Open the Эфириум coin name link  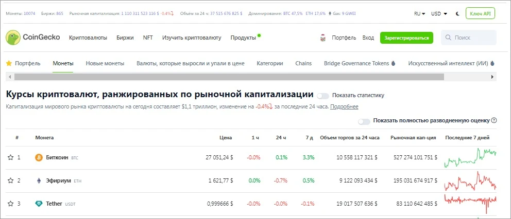[x=58, y=180]
